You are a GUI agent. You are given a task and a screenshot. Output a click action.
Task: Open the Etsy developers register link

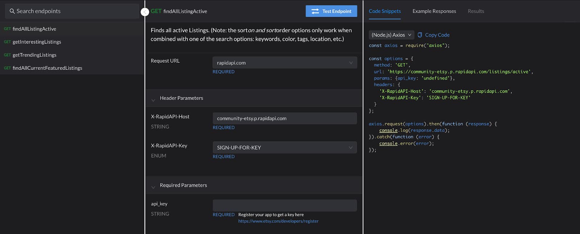[278, 221]
